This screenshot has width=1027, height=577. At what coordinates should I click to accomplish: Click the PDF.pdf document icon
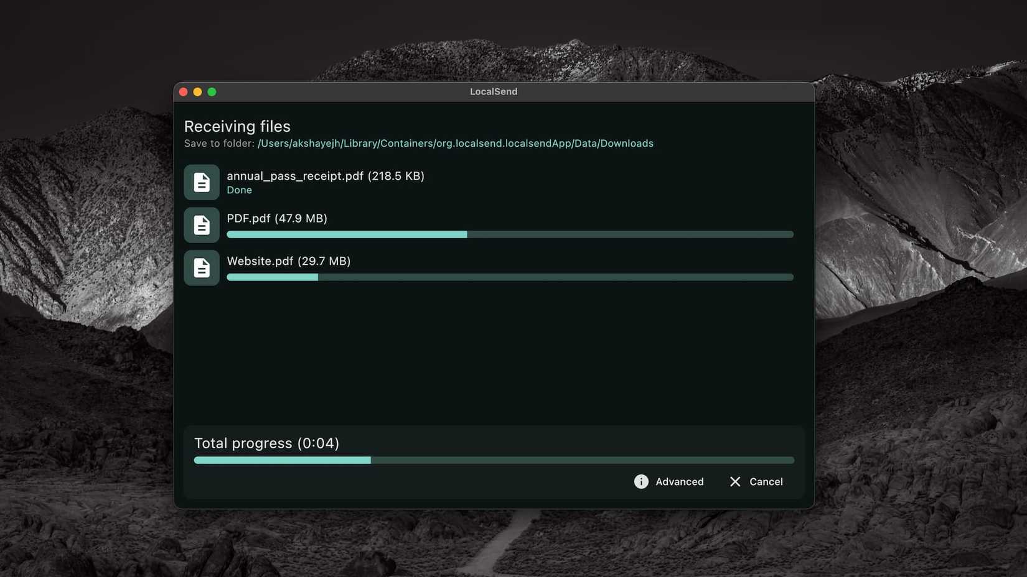tap(201, 224)
